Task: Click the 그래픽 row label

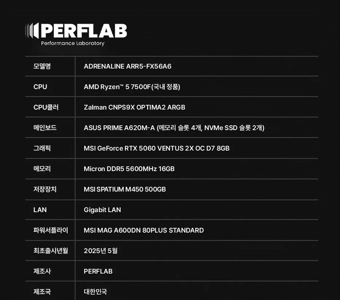Action: [x=42, y=148]
